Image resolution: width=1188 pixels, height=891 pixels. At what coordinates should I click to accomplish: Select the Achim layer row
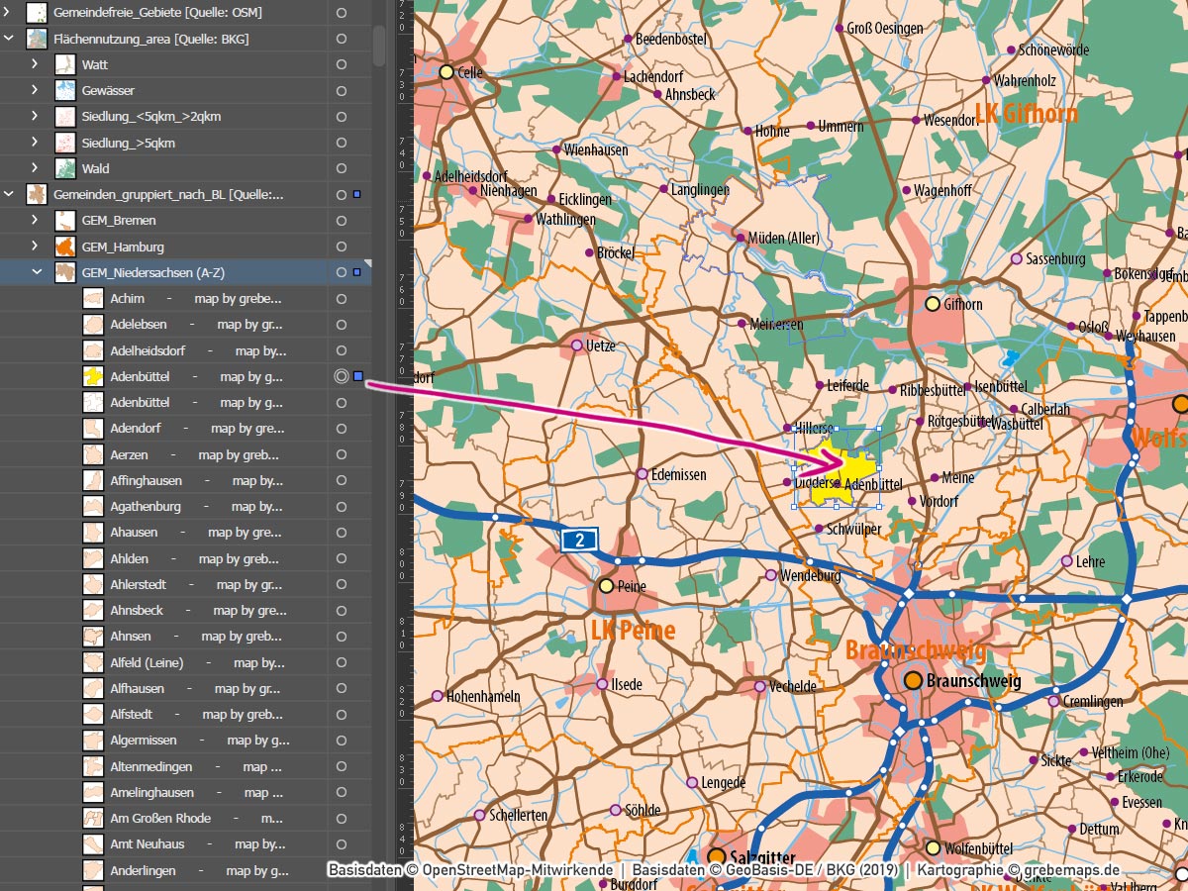198,298
